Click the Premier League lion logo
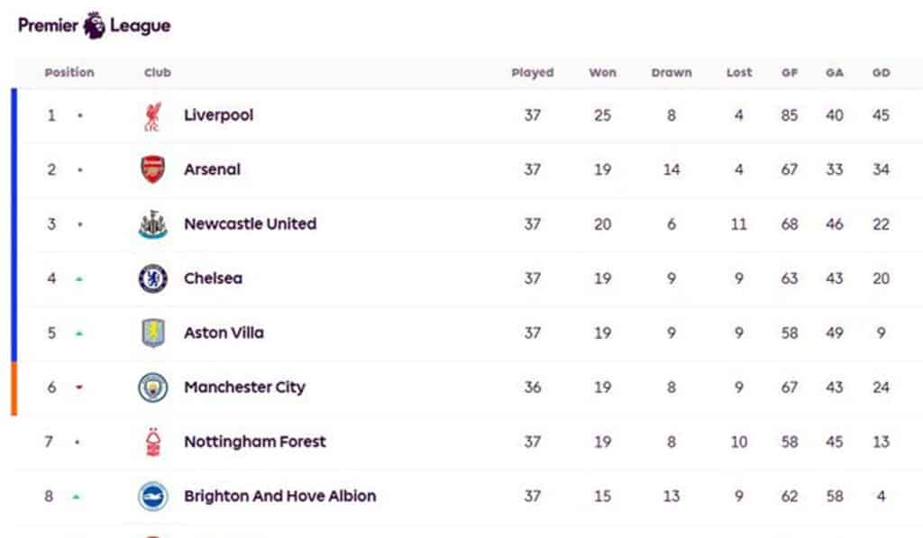Image resolution: width=923 pixels, height=538 pixels. (94, 25)
